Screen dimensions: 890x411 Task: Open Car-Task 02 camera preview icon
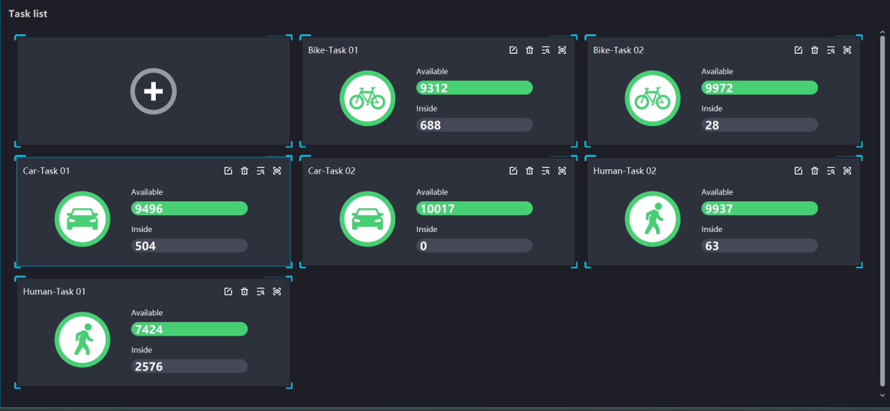click(x=562, y=171)
